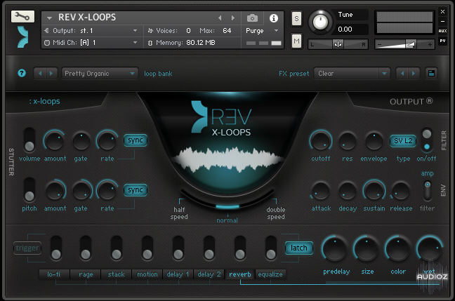Toggle the pitch stutter sync button

[136, 190]
